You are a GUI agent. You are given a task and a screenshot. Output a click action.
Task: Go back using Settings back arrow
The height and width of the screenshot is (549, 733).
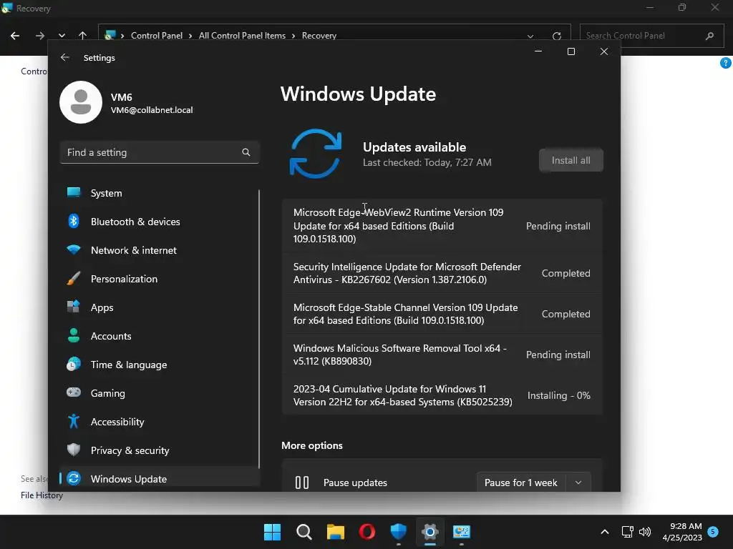click(x=65, y=57)
